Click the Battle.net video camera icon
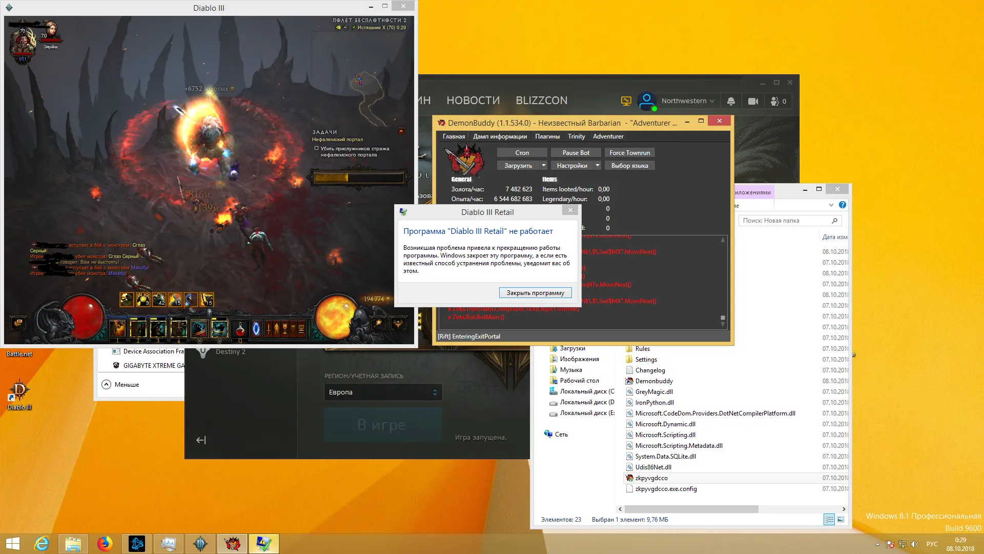 (x=753, y=101)
